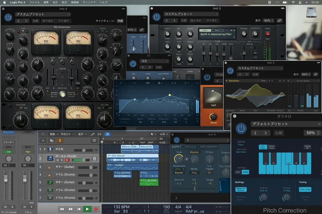Toggle the power button in the カリメロ window

[241, 128]
